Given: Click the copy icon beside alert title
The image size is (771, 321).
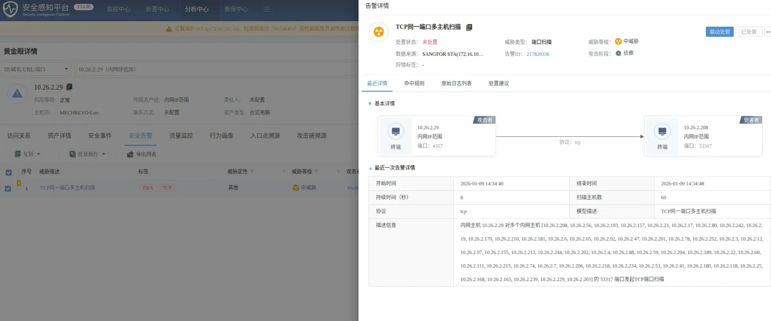Looking at the screenshot, I should coord(469,27).
